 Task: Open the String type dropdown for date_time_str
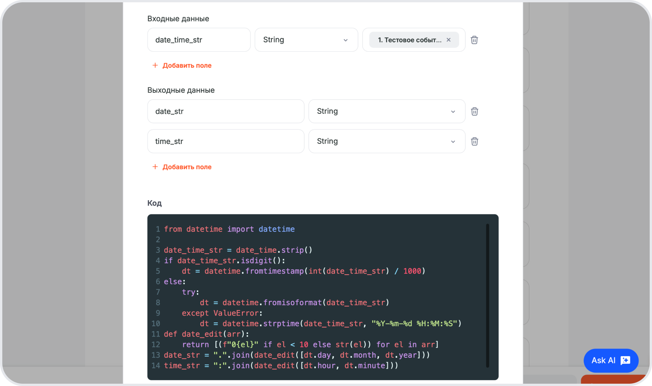tap(306, 40)
